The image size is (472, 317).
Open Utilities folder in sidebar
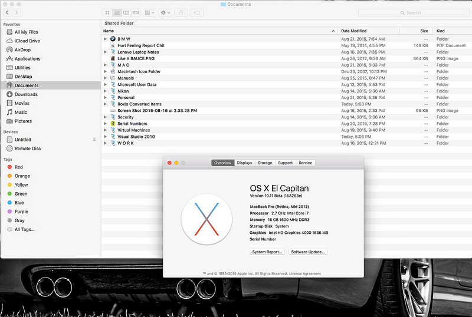(x=22, y=68)
